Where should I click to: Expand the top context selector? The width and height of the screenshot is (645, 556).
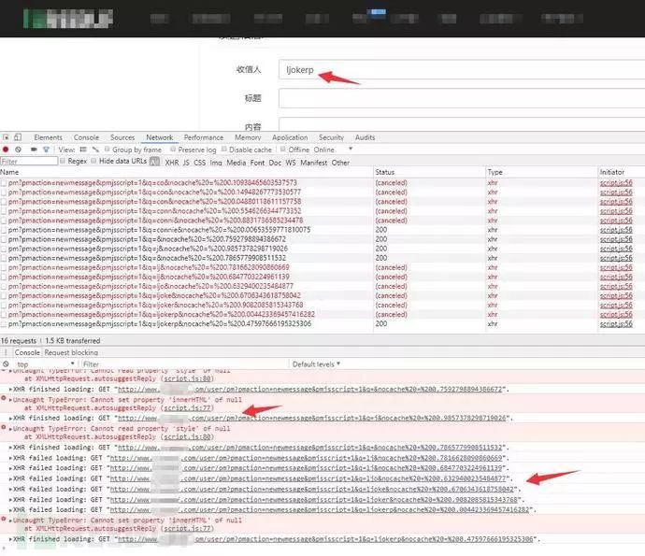pos(42,364)
